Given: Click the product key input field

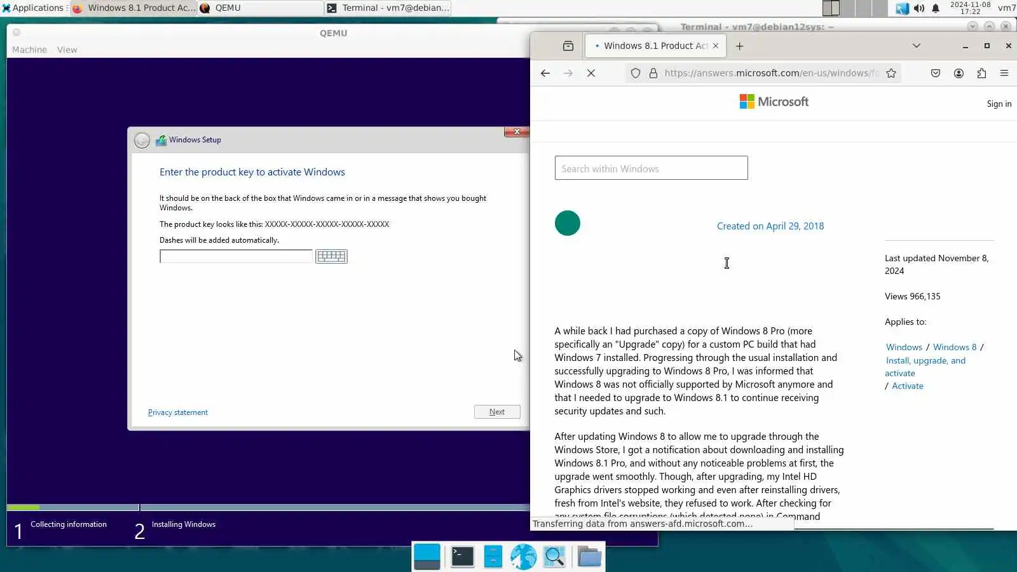Looking at the screenshot, I should click(236, 256).
